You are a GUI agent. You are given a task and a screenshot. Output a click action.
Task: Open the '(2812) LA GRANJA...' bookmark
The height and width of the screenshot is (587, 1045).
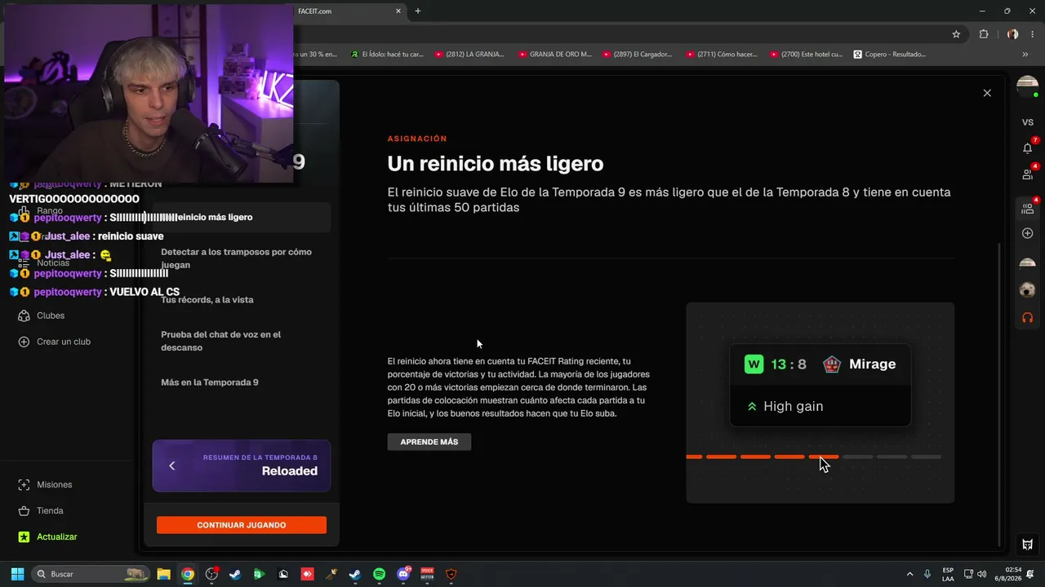tap(469, 55)
